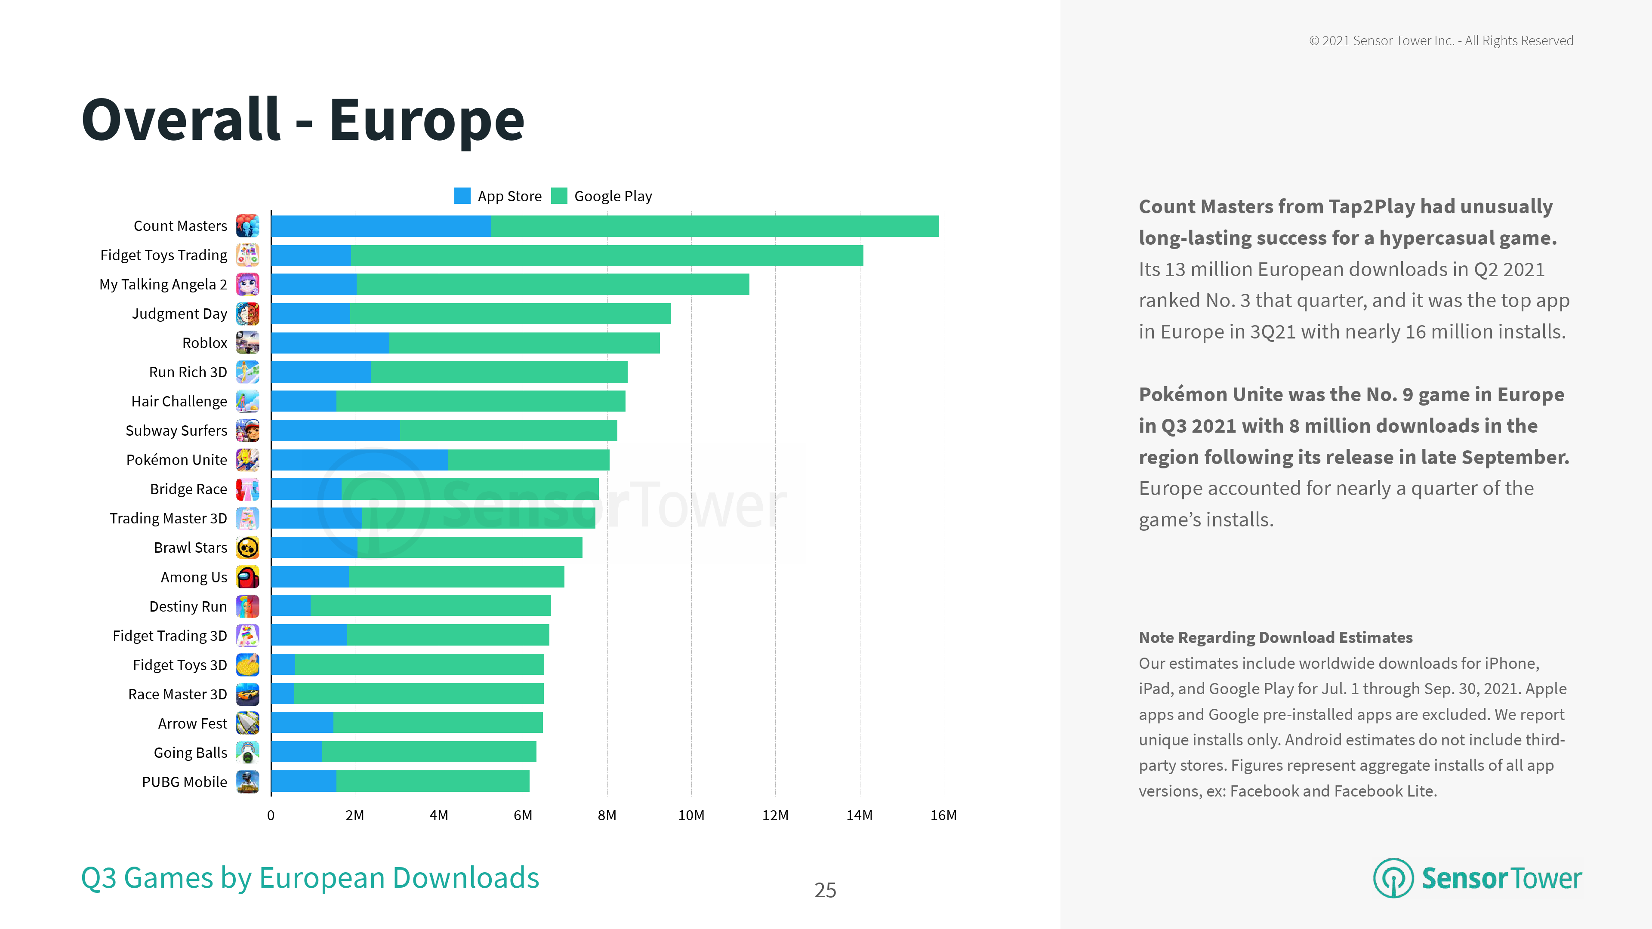This screenshot has width=1652, height=929.
Task: Click the blue App Store legend swatch
Action: point(462,196)
